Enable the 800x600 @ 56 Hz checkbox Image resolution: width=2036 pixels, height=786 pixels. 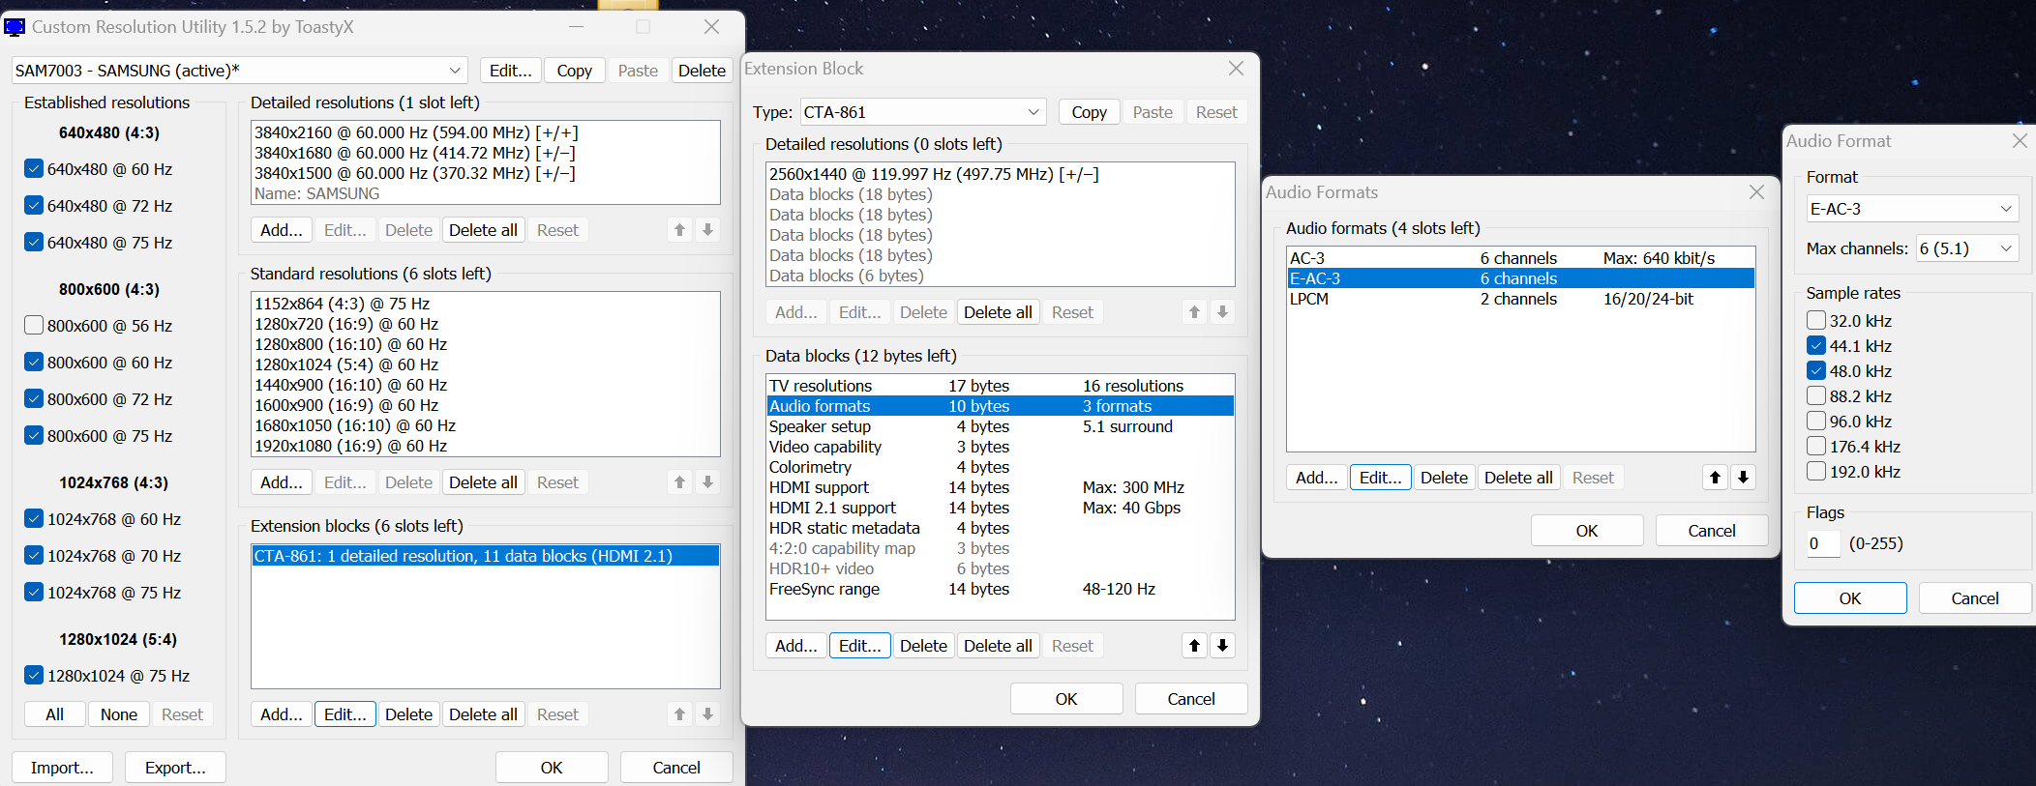(x=34, y=325)
